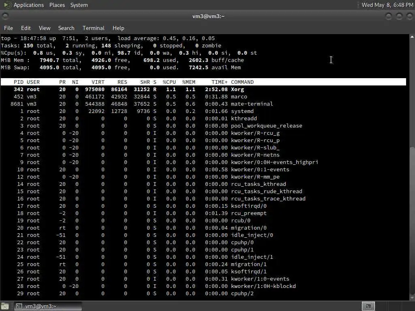415x311 pixels.
Task: Click the window menu button left of the title
Action: click(x=5, y=16)
